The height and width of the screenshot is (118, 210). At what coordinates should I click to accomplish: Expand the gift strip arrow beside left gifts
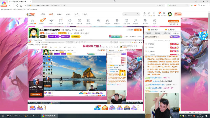(45, 108)
